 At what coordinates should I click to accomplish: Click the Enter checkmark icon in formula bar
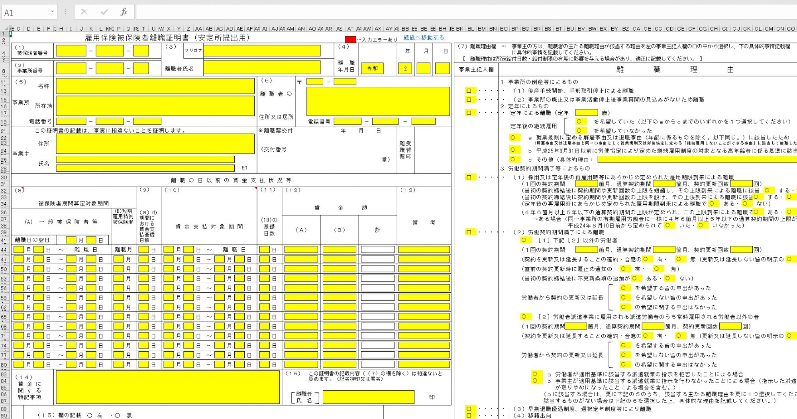(104, 12)
